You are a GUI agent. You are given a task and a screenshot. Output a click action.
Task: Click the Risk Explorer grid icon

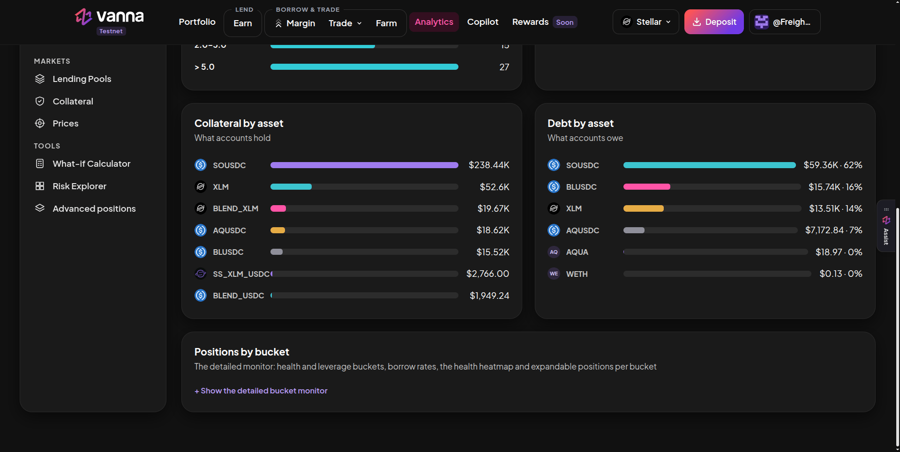[40, 186]
